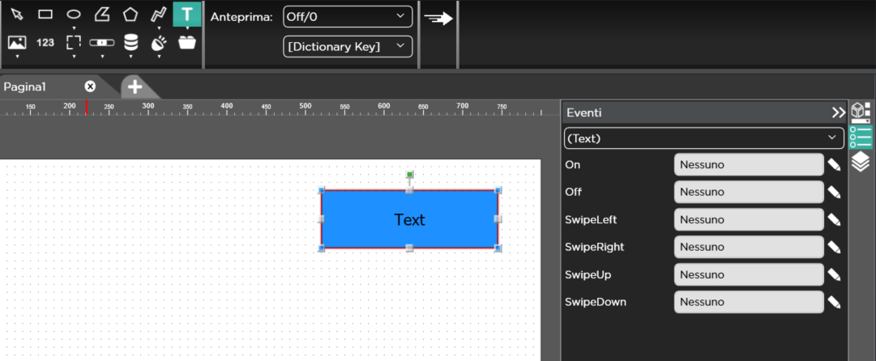
Task: Click the On event Nessuno field
Action: click(x=748, y=165)
